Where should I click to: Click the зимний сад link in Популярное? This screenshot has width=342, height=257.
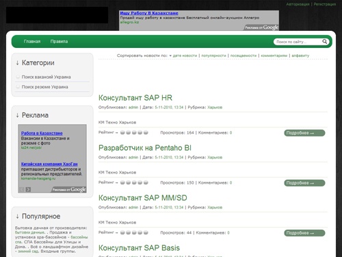click(x=28, y=252)
